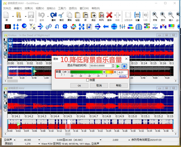This screenshot has width=181, height=147.
Task: Click the Paste (粘贴) clipboard icon
Action: click(77, 15)
